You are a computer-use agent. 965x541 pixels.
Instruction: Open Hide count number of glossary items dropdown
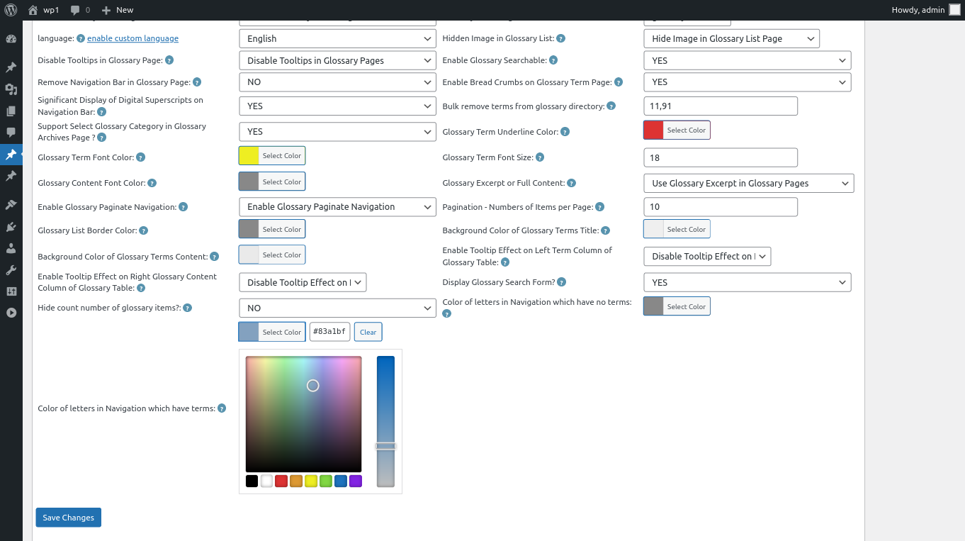(x=337, y=308)
